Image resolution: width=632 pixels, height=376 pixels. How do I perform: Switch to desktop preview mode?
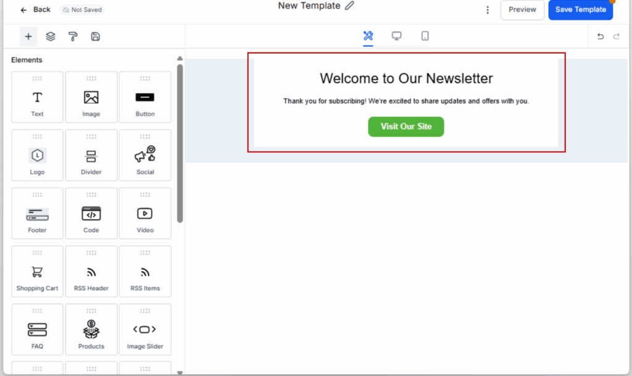click(x=397, y=36)
